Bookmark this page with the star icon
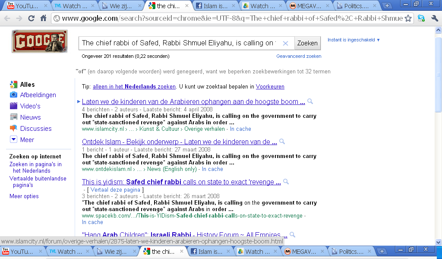The height and width of the screenshot is (259, 442). pos(408,18)
